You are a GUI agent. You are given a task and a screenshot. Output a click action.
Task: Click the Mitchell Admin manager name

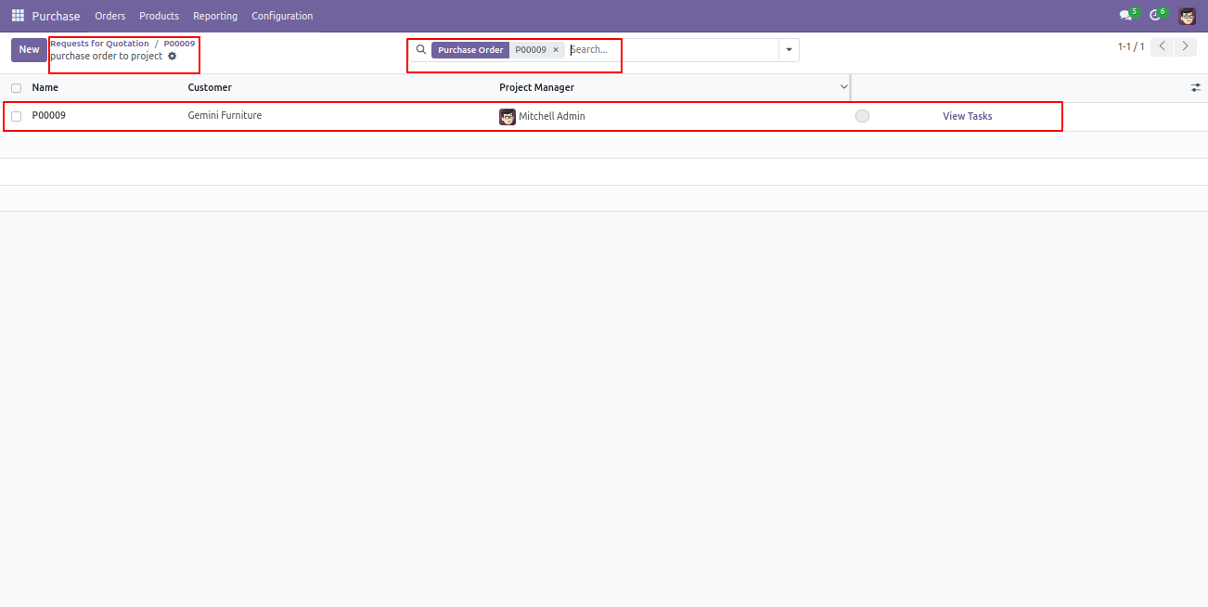click(x=552, y=117)
